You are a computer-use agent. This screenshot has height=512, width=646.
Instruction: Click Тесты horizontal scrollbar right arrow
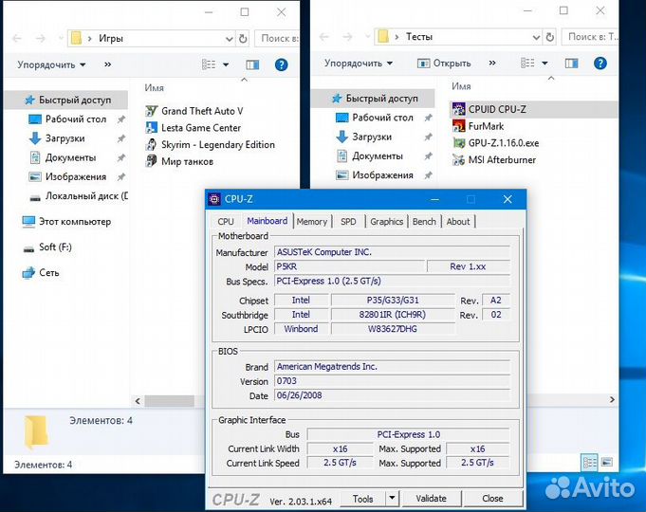point(612,399)
